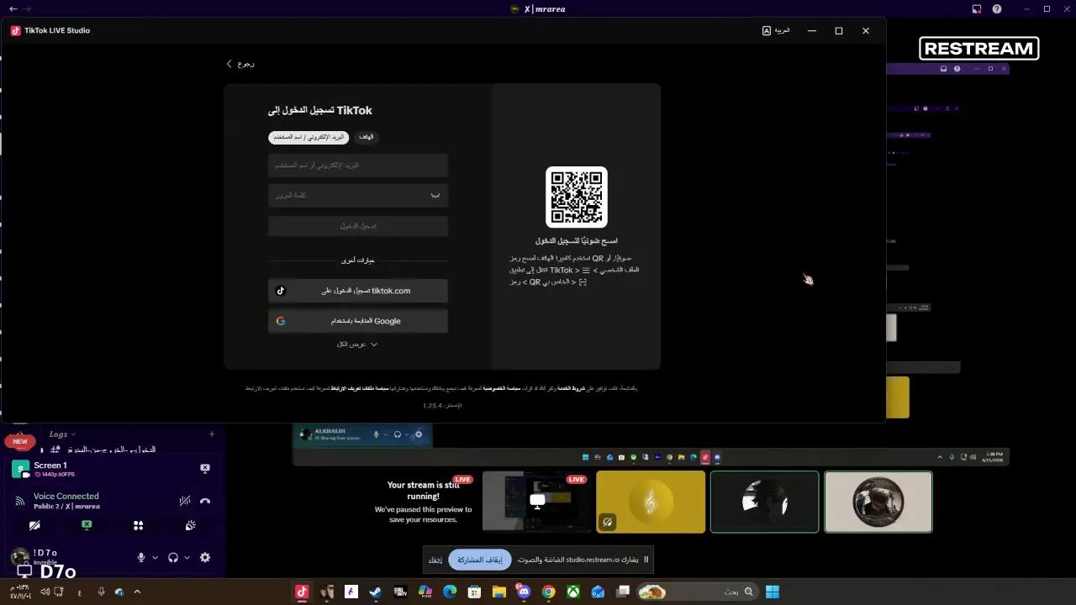Select the dark silhouette participant tile
Screen dimensions: 1076x605
coord(764,502)
